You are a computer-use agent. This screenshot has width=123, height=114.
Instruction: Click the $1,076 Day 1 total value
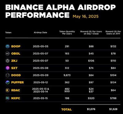[x=91, y=109]
